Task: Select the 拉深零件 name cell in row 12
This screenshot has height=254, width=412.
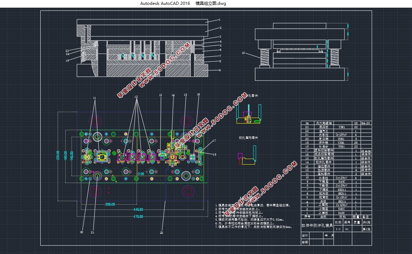Action: [323, 170]
